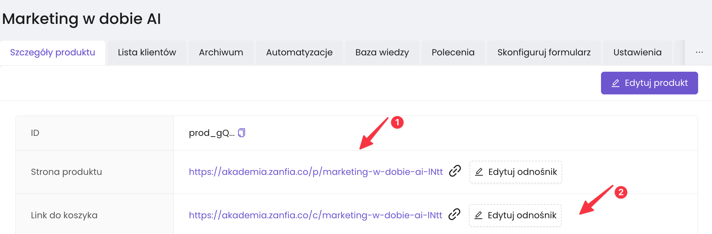Open the cart URL containing /c/

click(x=315, y=215)
